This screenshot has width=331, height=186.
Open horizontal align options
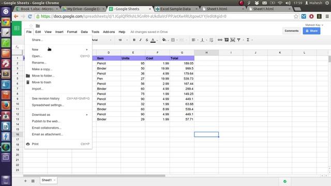click(x=193, y=40)
